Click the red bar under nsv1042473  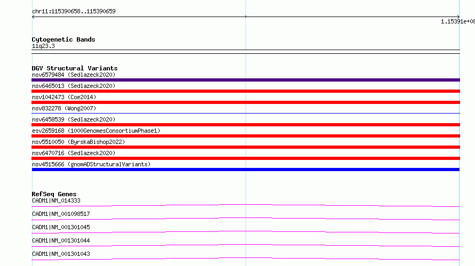point(246,102)
